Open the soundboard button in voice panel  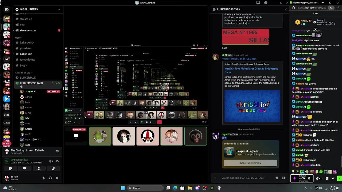click(x=53, y=168)
